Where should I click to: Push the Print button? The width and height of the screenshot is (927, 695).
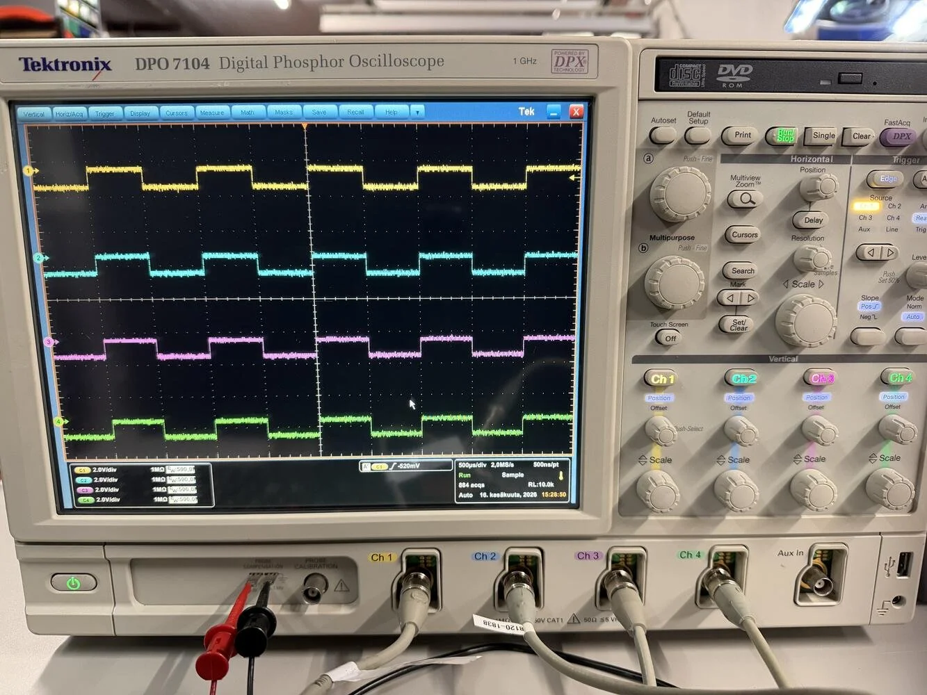coord(740,136)
